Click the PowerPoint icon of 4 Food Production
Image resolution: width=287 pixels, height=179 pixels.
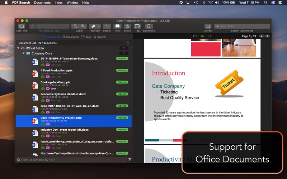[x=35, y=74]
